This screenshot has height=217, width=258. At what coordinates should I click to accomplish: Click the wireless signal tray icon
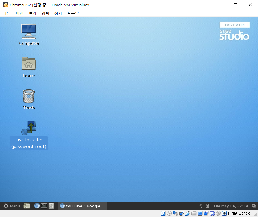tap(201, 206)
